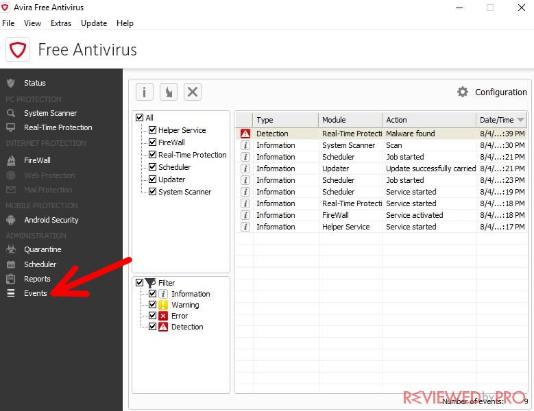Click the event information 'i' toolbar button

(145, 92)
